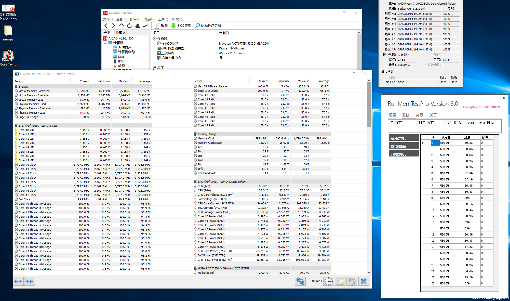Select CPU (Tctl) sensor row

point(262,186)
